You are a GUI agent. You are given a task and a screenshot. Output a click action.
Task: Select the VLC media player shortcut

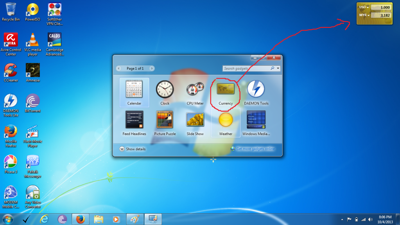pyautogui.click(x=33, y=45)
